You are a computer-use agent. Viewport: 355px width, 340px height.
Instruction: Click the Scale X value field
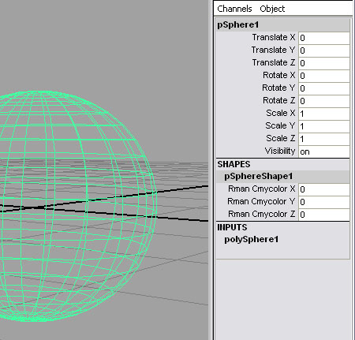point(324,114)
